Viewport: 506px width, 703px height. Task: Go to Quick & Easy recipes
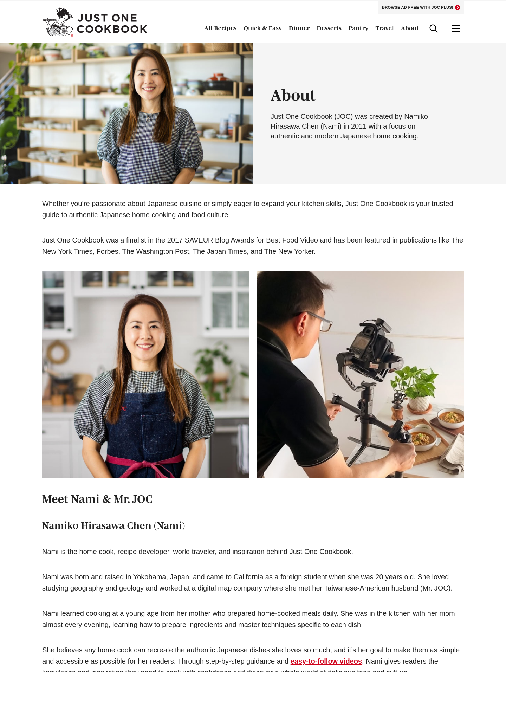coord(262,28)
